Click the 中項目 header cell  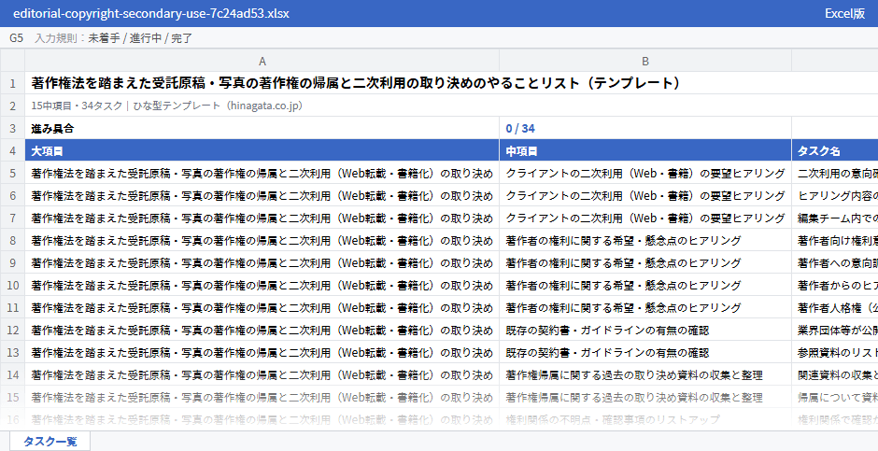645,150
